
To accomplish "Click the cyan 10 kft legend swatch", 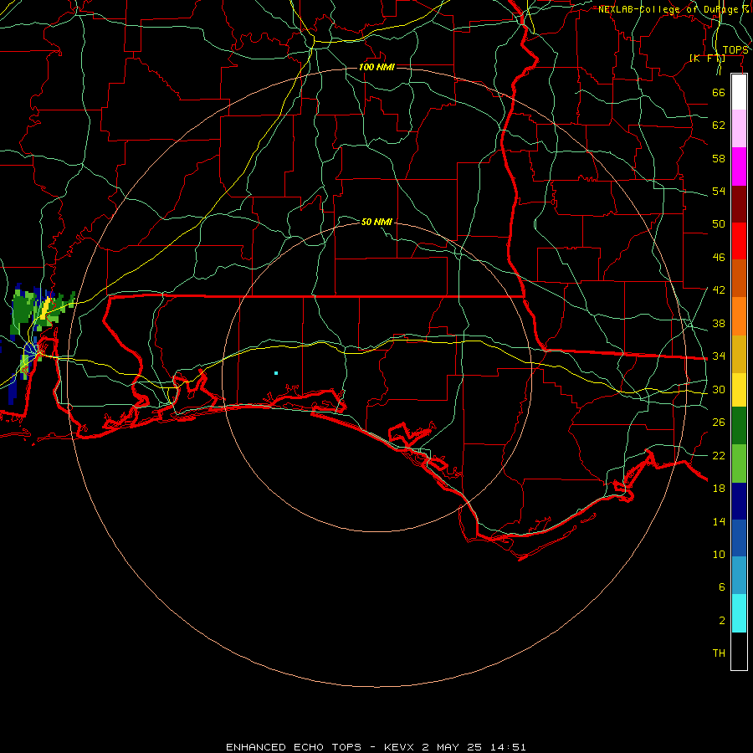I will tap(739, 613).
